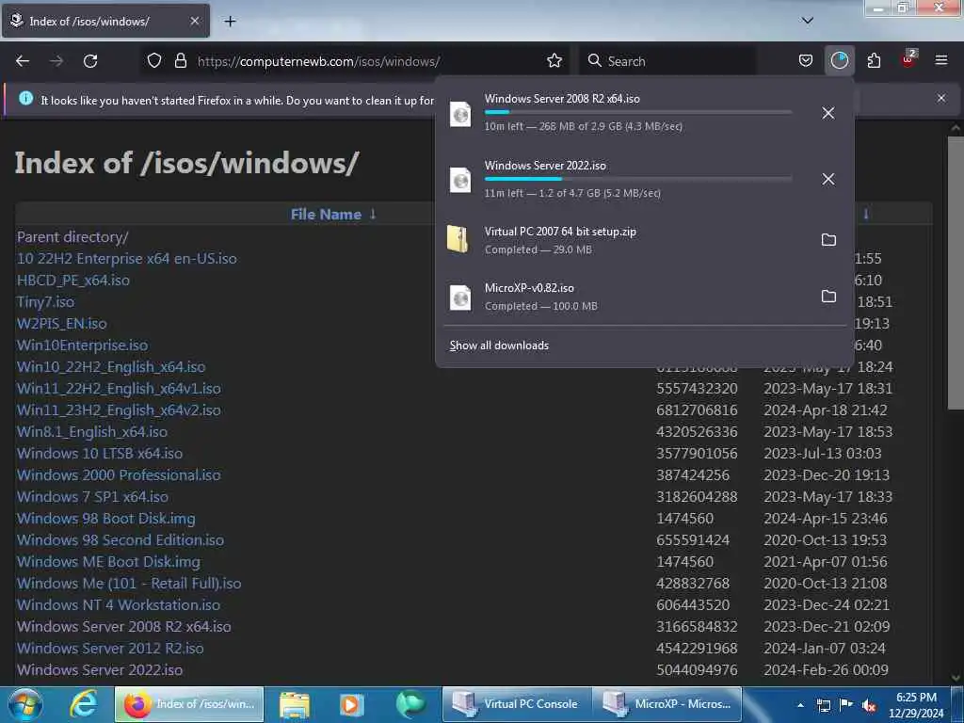Viewport: 964px width, 723px height.
Task: Open Windows 98 Second Edition.iso link
Action: click(120, 539)
